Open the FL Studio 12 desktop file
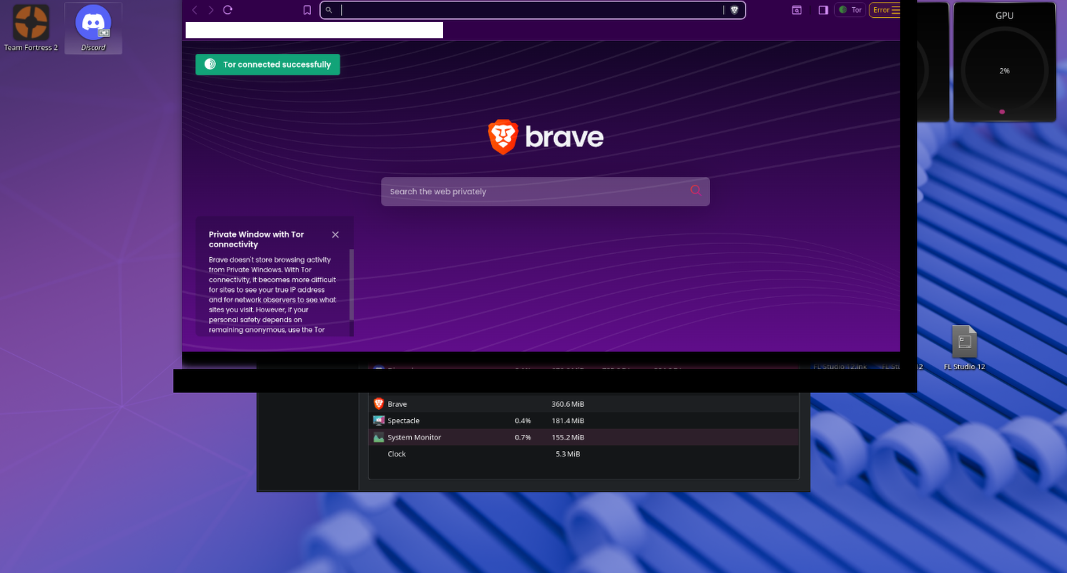1067x573 pixels. tap(964, 348)
